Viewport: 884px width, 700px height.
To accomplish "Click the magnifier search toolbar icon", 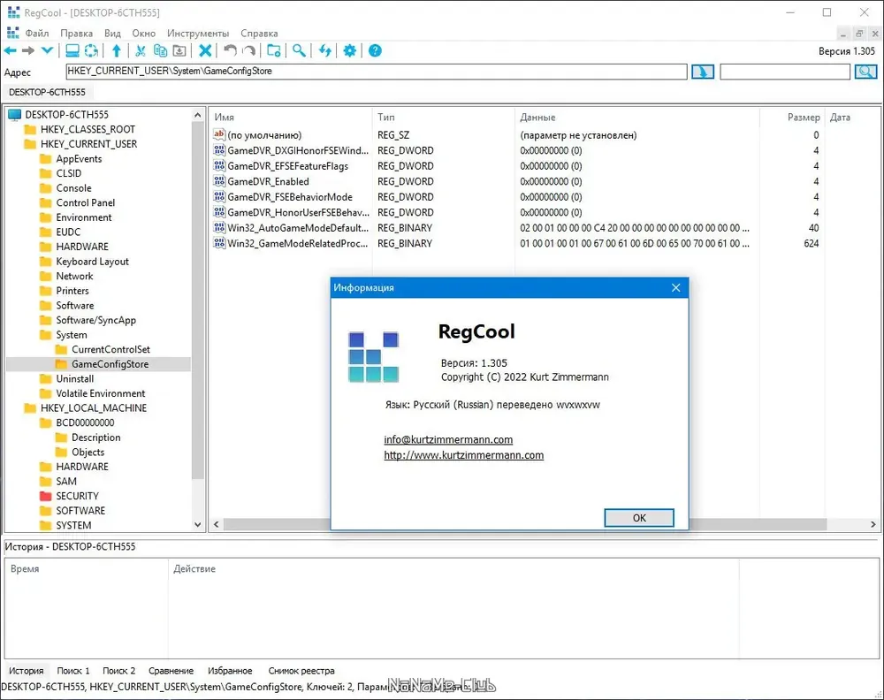I will (300, 50).
